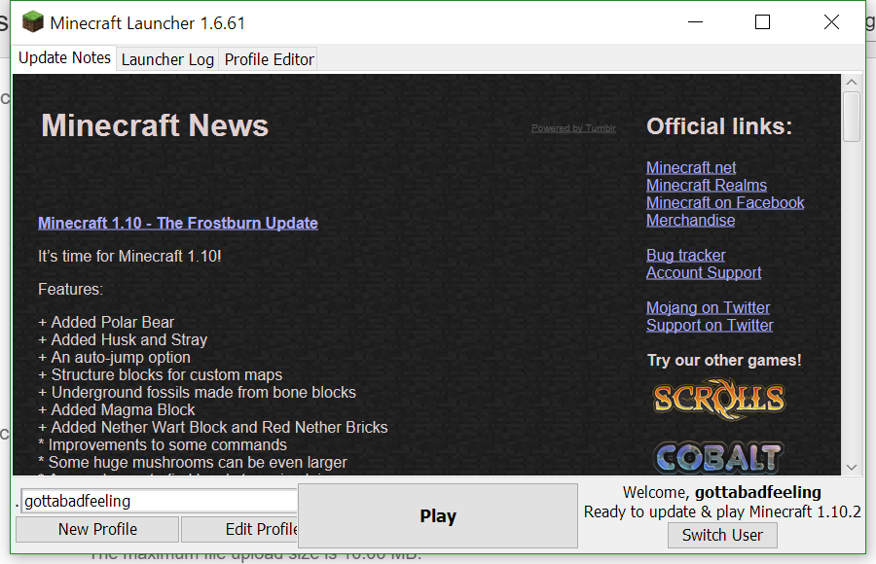This screenshot has width=876, height=564.
Task: Click '+ Added Husk and Stray' line
Action: 123,339
